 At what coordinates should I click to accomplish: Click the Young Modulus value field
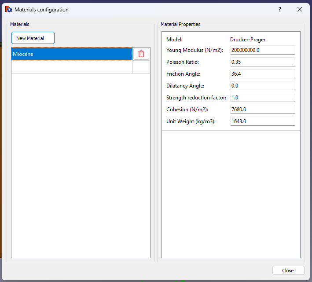click(262, 50)
